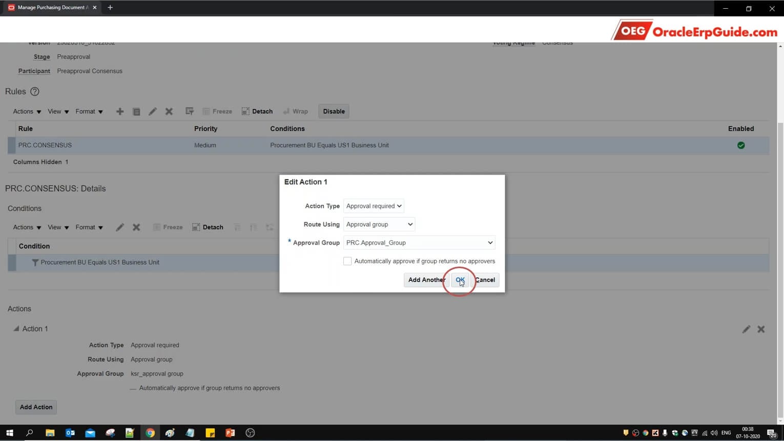Close the Manage Purchasing Document browser tab

(x=94, y=8)
